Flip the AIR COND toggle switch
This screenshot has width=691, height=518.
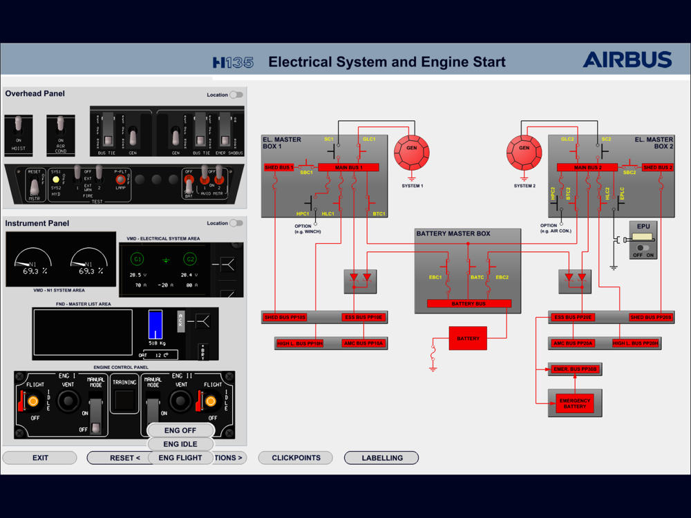pos(60,124)
